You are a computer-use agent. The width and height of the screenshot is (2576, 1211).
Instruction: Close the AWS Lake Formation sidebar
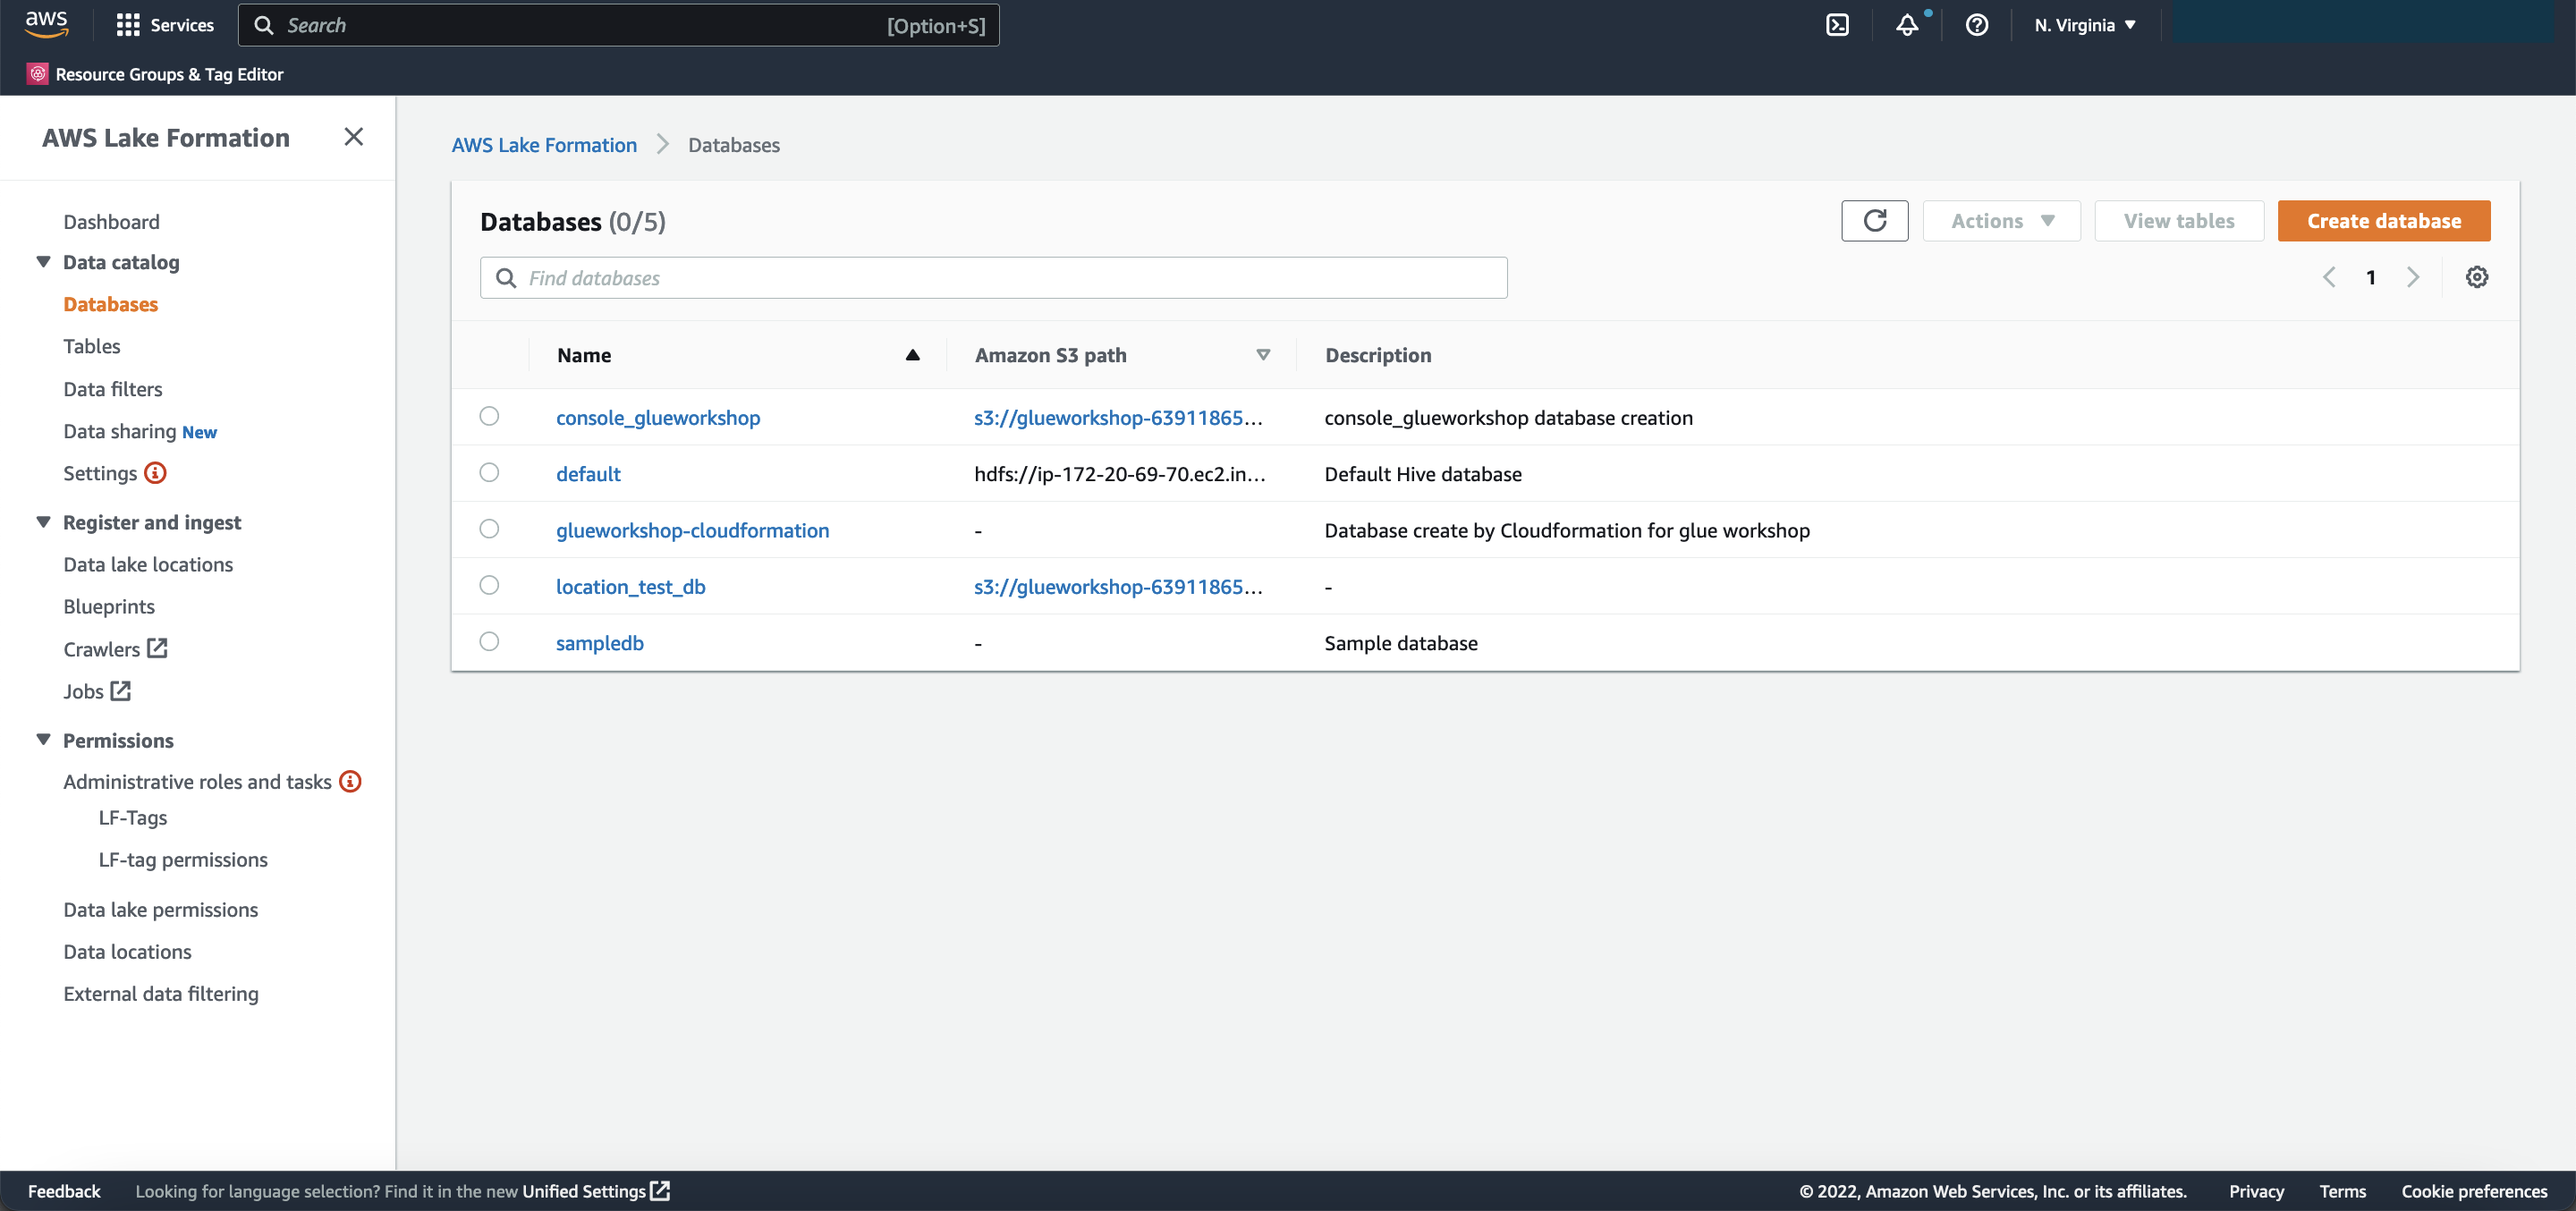coord(353,137)
